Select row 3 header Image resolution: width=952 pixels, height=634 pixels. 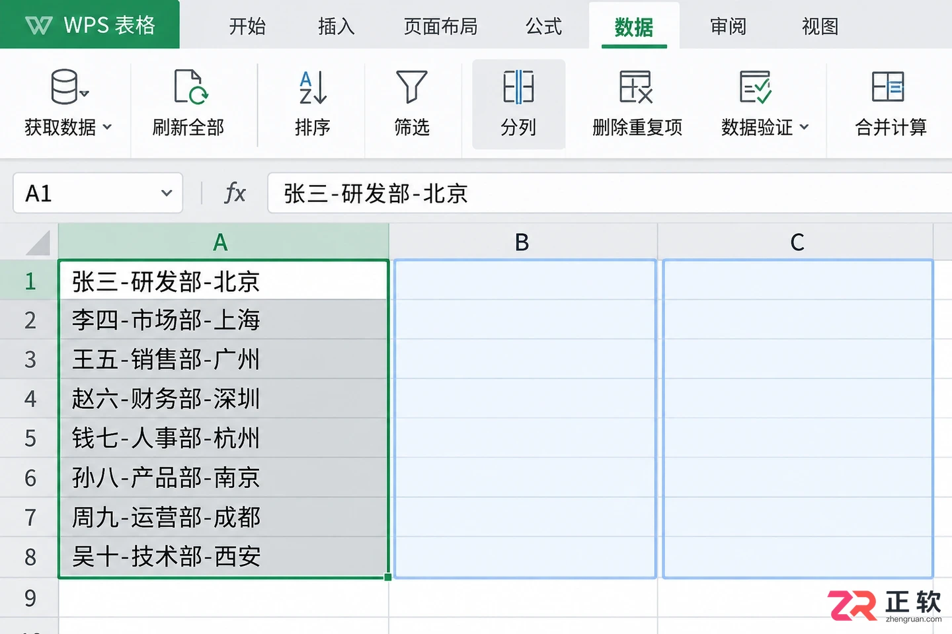coord(29,359)
